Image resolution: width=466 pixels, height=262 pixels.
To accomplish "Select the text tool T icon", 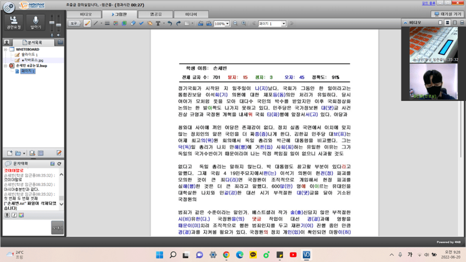I will pyautogui.click(x=158, y=23).
